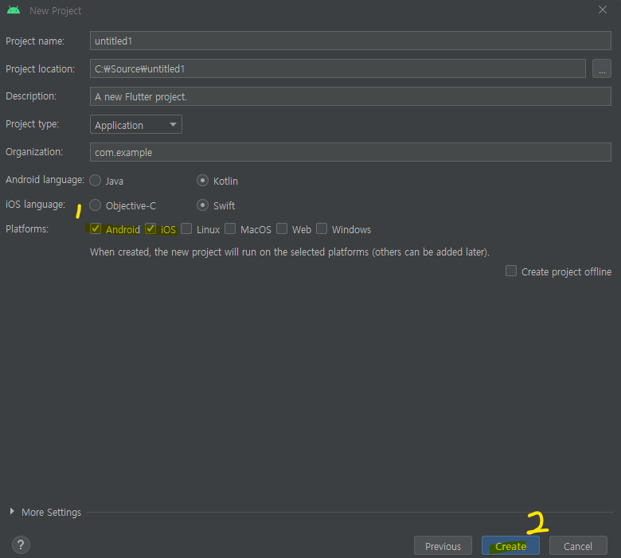Edit the Project location path field

click(x=338, y=69)
